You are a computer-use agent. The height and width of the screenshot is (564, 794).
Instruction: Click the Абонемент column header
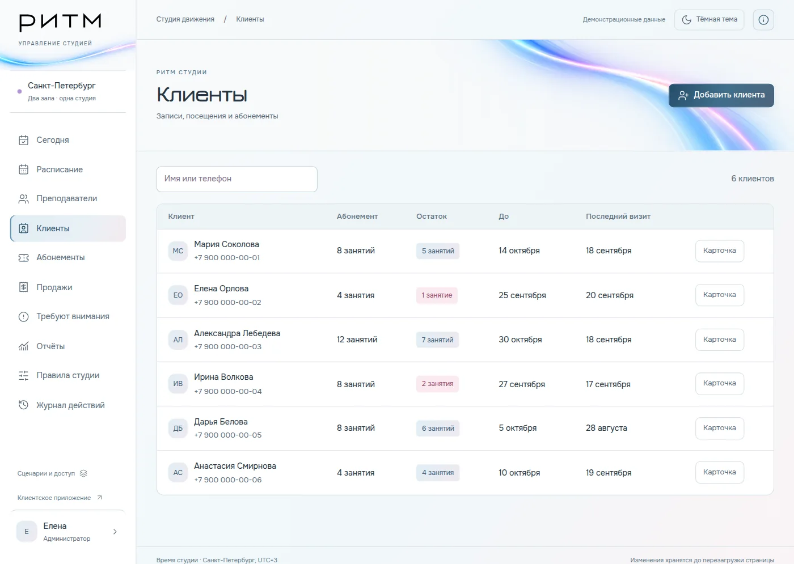pyautogui.click(x=357, y=217)
